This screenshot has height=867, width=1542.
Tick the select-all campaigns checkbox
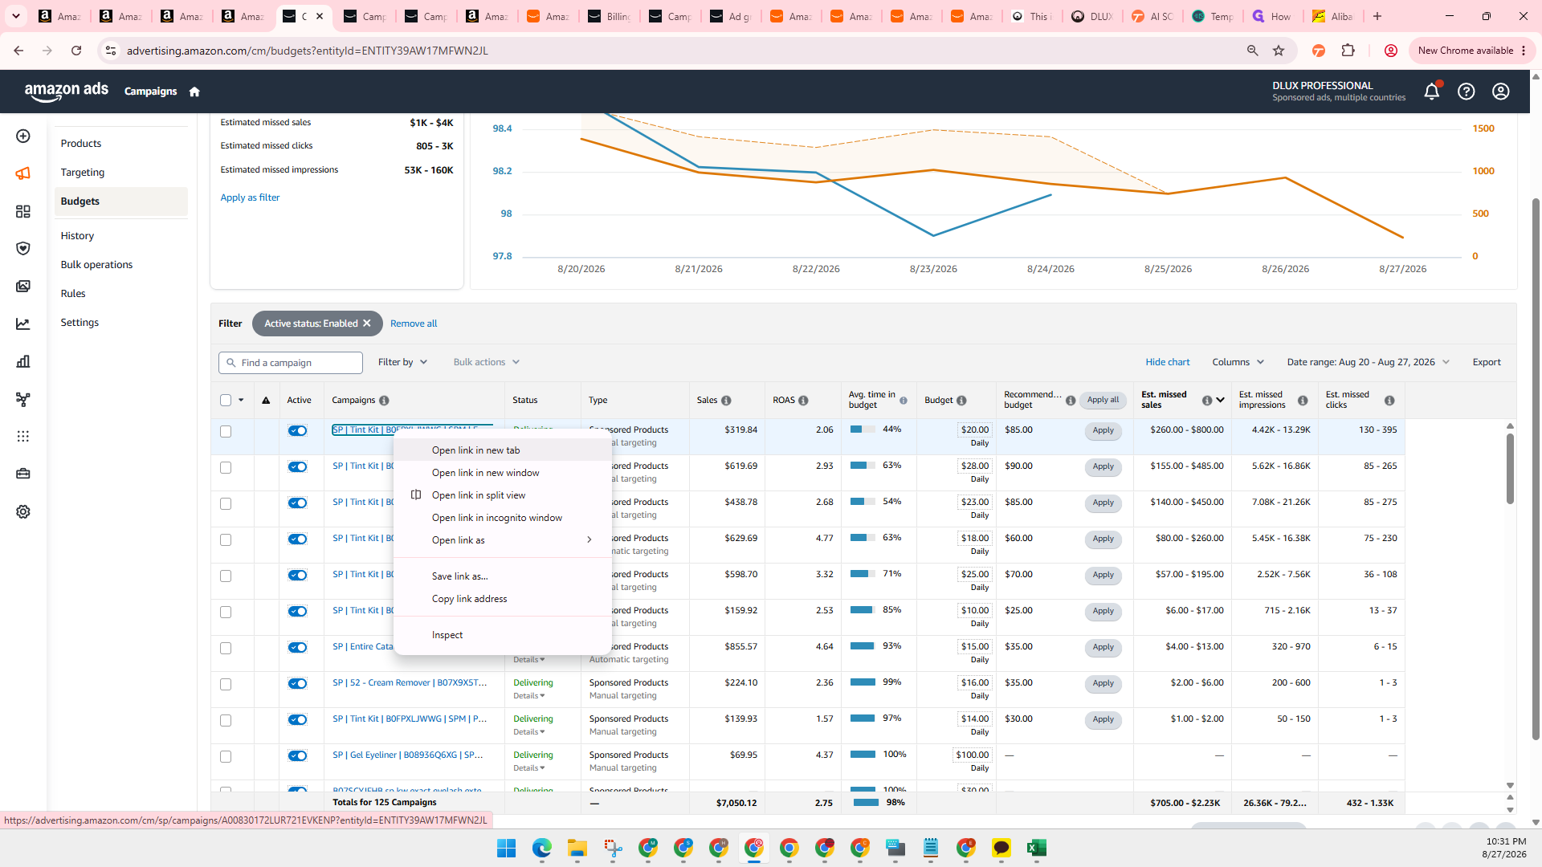pyautogui.click(x=226, y=401)
